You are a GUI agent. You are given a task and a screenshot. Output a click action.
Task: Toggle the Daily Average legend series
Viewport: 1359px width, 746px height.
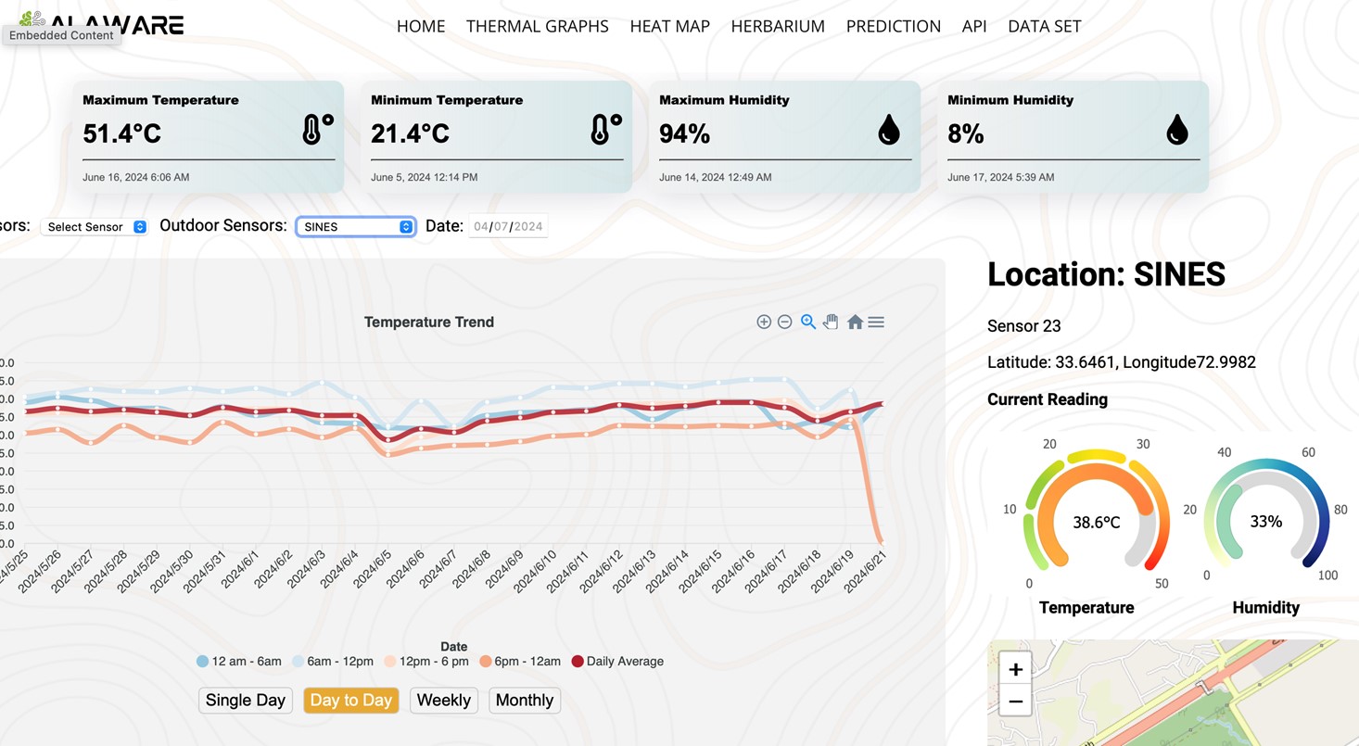[617, 662]
